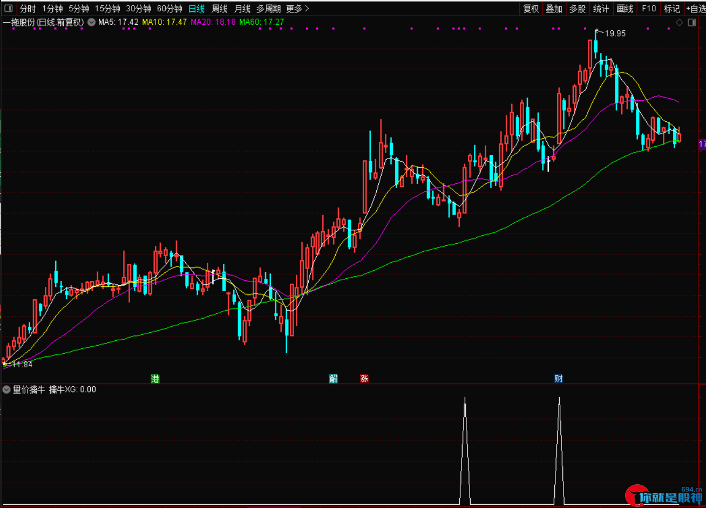The image size is (706, 508).
Task: Expand the 一拖股份 main chart indicator menu
Action: click(91, 22)
